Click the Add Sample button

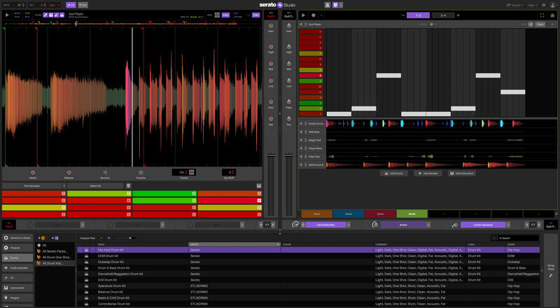428,174
